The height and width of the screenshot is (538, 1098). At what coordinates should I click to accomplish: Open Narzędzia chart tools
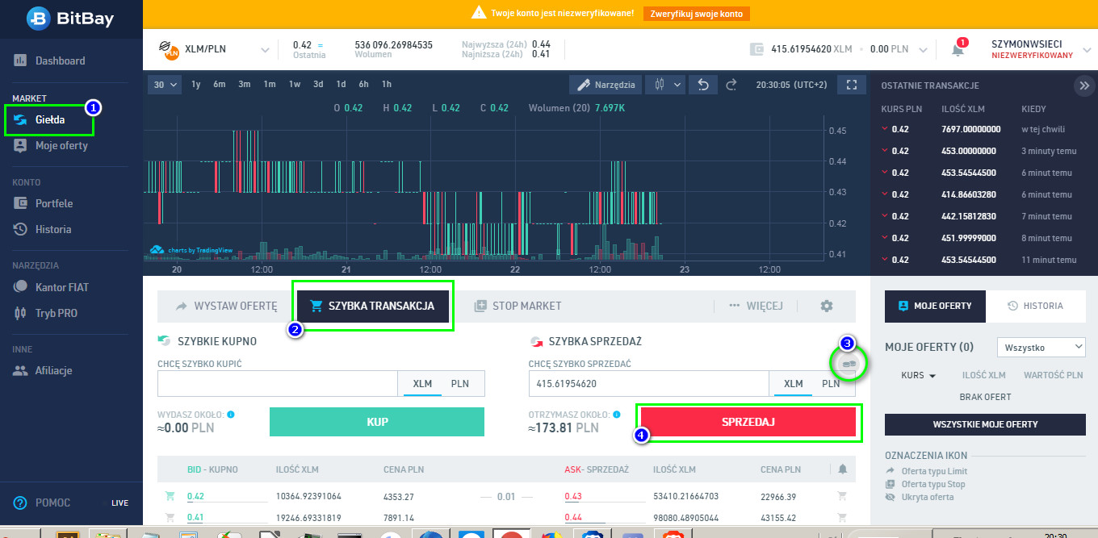click(x=606, y=84)
